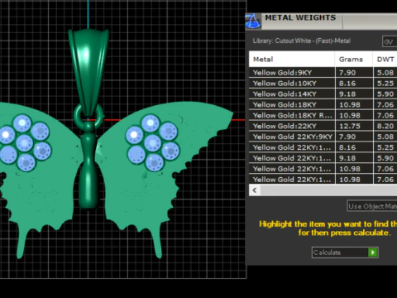The width and height of the screenshot is (397, 298).
Task: Click the left scroll arrow under table
Action: pos(255,190)
